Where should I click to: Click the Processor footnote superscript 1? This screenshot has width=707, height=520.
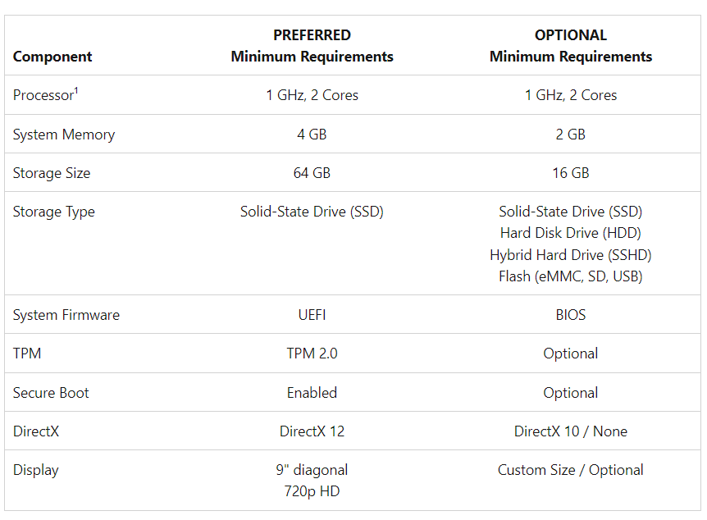pyautogui.click(x=76, y=90)
